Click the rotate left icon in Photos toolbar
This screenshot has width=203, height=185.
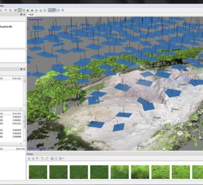point(43,158)
